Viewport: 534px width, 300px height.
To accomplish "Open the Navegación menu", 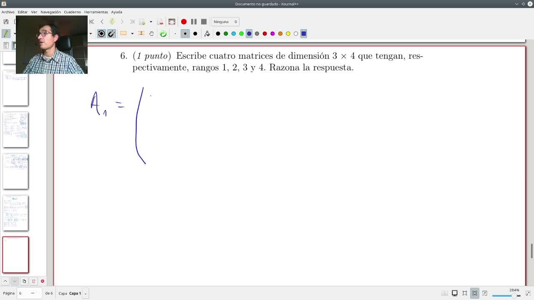I will [50, 12].
